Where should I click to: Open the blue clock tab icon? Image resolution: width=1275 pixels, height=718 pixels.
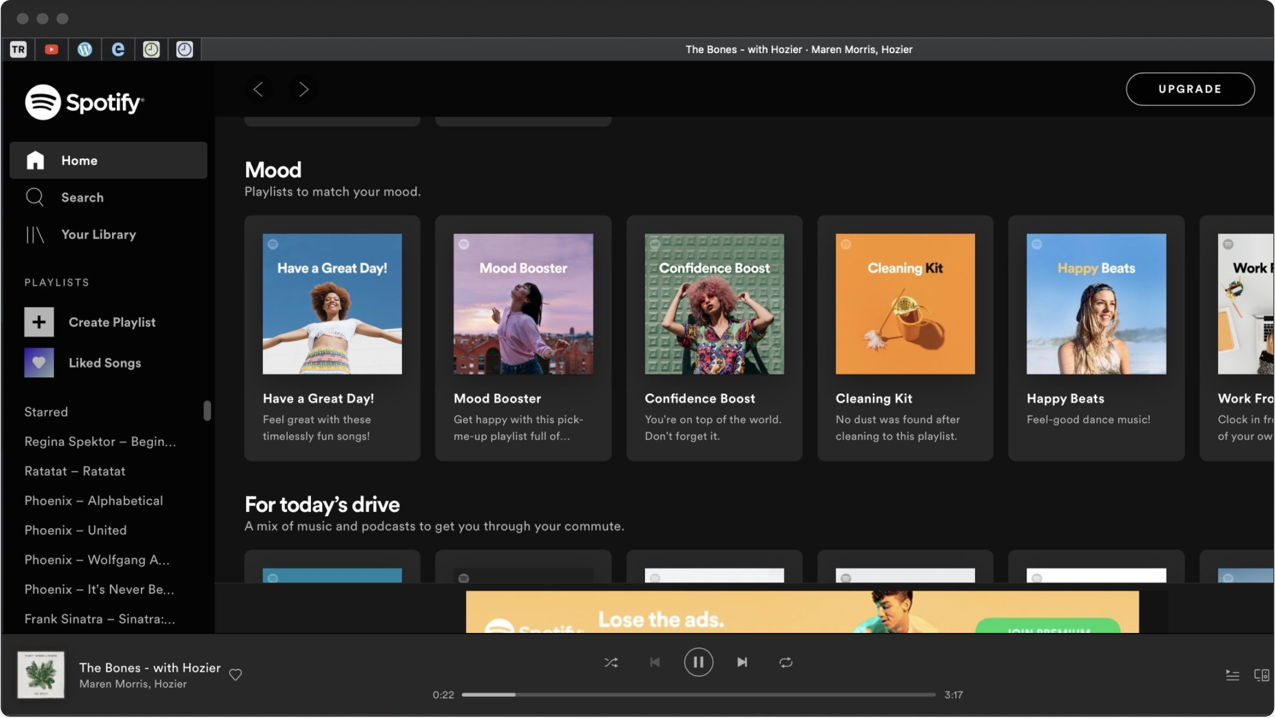[x=184, y=49]
